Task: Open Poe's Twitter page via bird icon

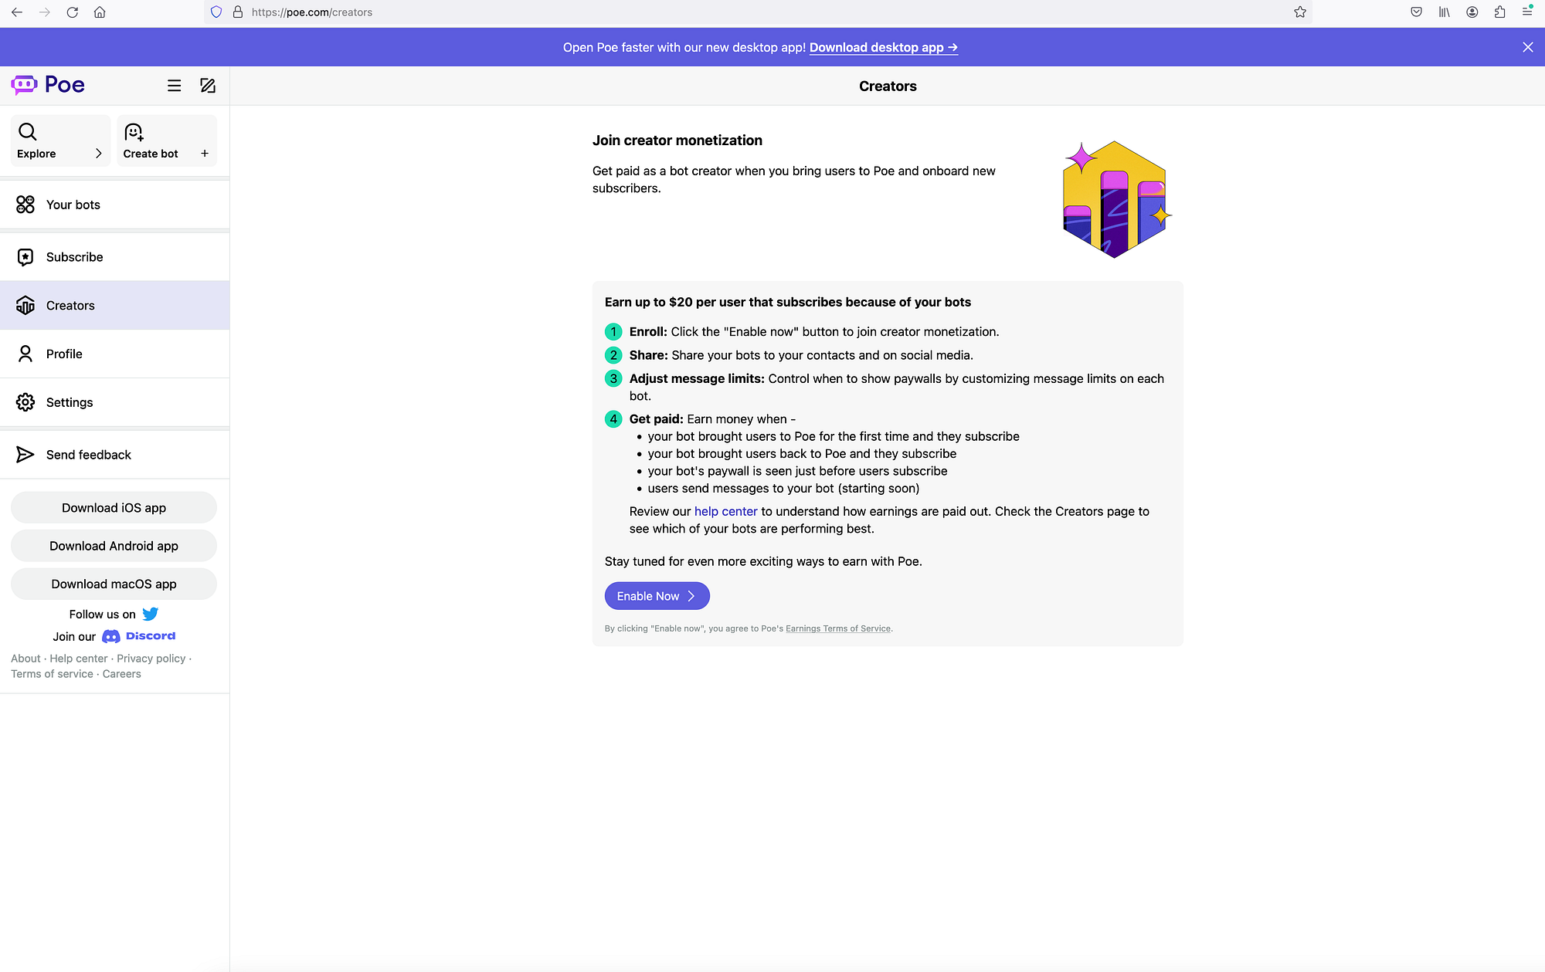Action: 151,614
